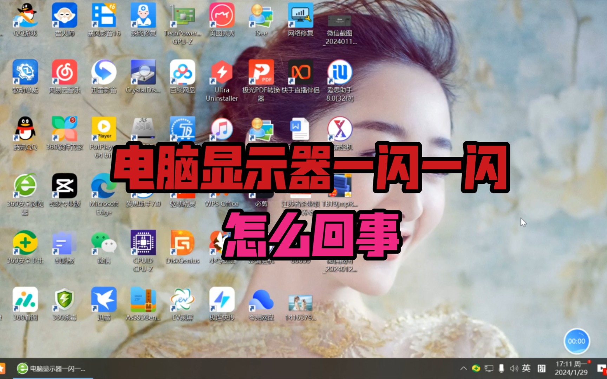Viewport: 607px width, 379px height.
Task: Switch the 英 input language indicator
Action: pyautogui.click(x=526, y=369)
